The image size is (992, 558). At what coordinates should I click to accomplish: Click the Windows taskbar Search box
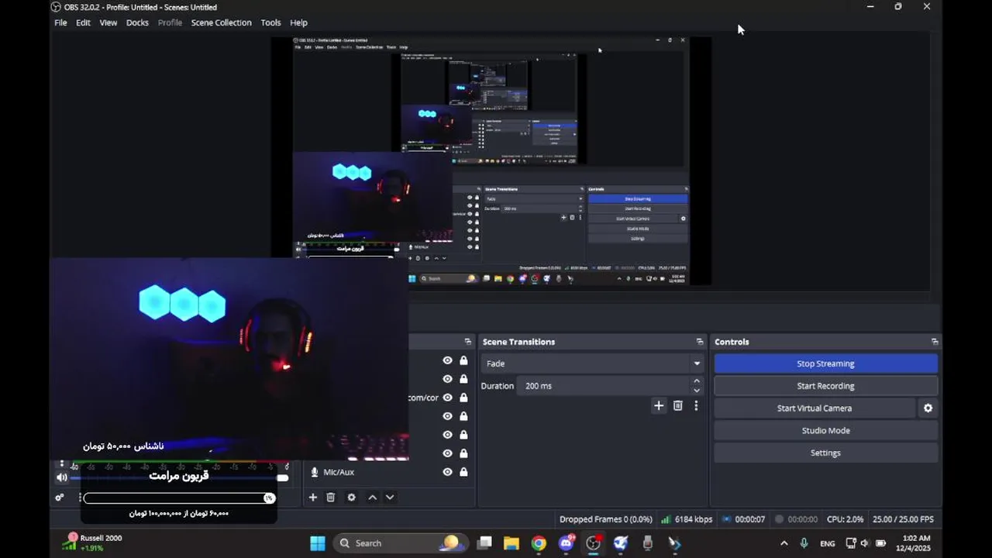[x=400, y=543]
